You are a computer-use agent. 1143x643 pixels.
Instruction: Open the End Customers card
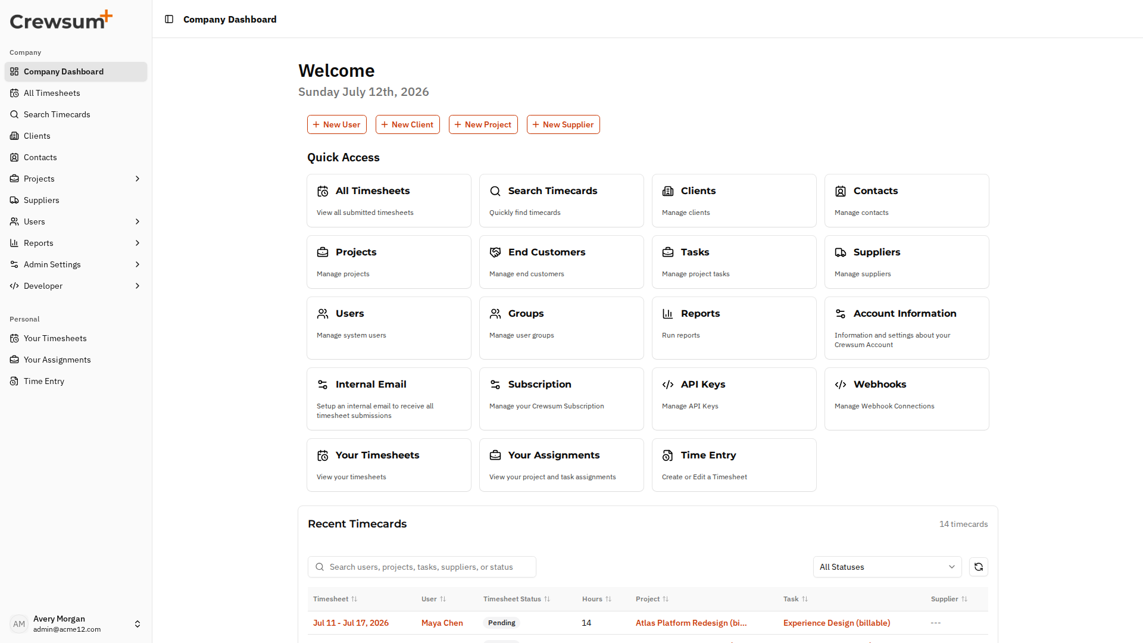click(561, 262)
